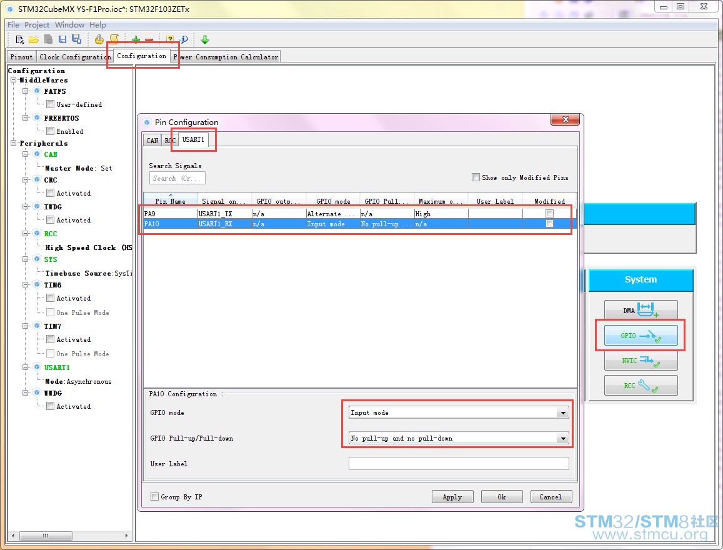Toggle Show only Modified Pins checkbox
723x550 pixels.
pyautogui.click(x=476, y=177)
